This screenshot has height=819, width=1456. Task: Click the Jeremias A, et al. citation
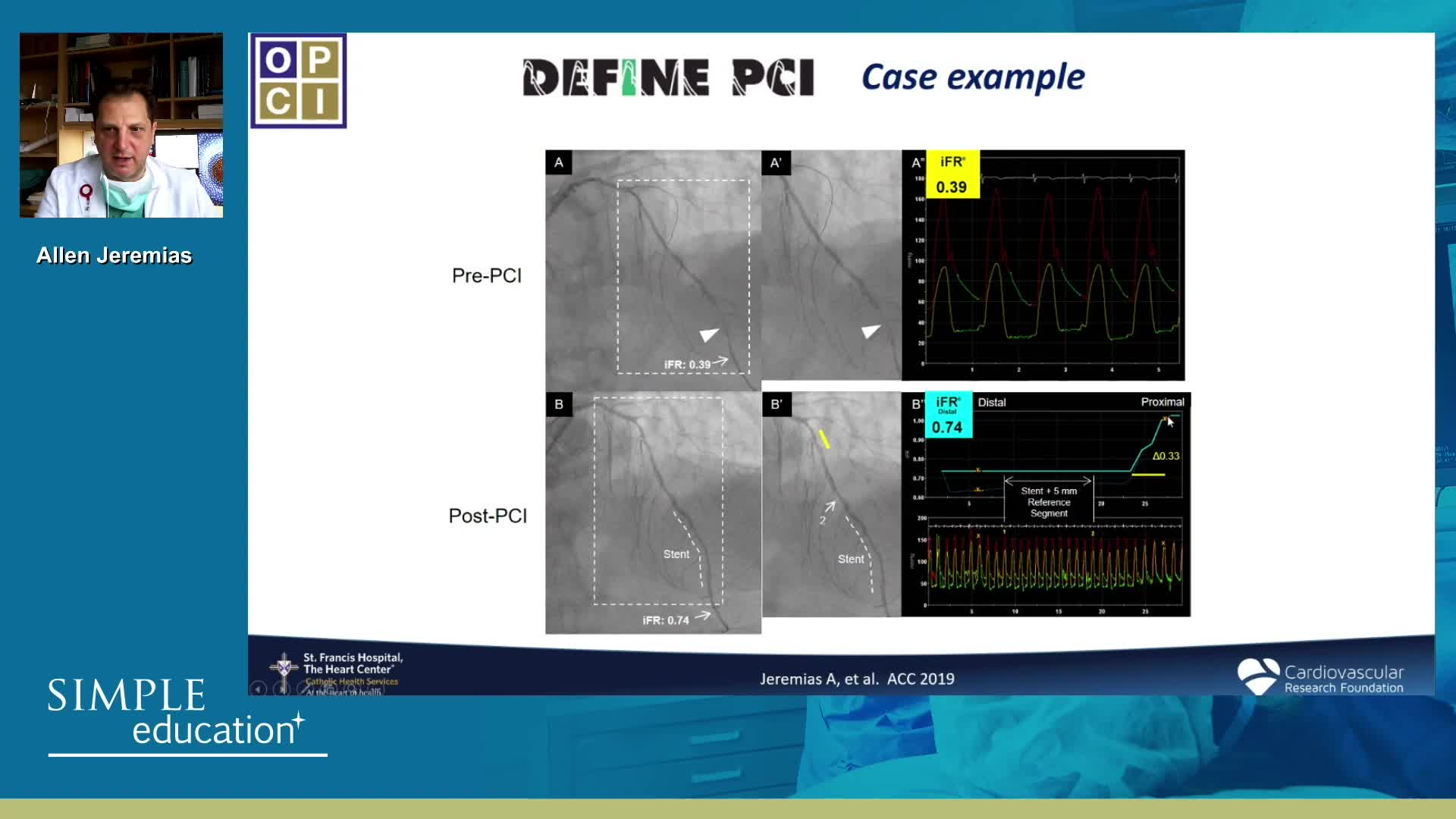pos(857,679)
